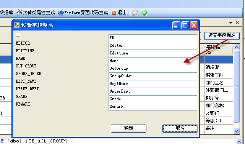Edit the Name alias field
This screenshot has height=144, width=245.
coord(153,61)
